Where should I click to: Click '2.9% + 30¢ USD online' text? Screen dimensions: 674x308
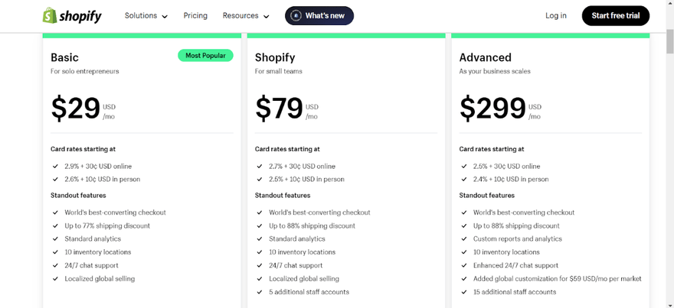[98, 166]
